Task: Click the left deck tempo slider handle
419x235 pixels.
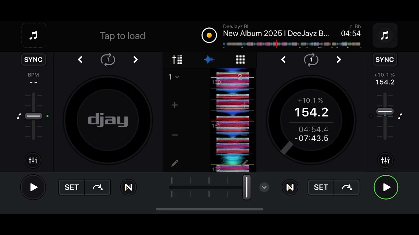Action: [33, 116]
